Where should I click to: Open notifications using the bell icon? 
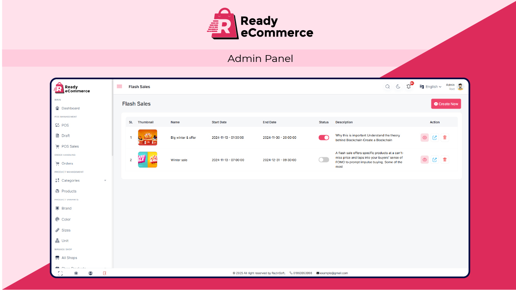click(x=408, y=86)
